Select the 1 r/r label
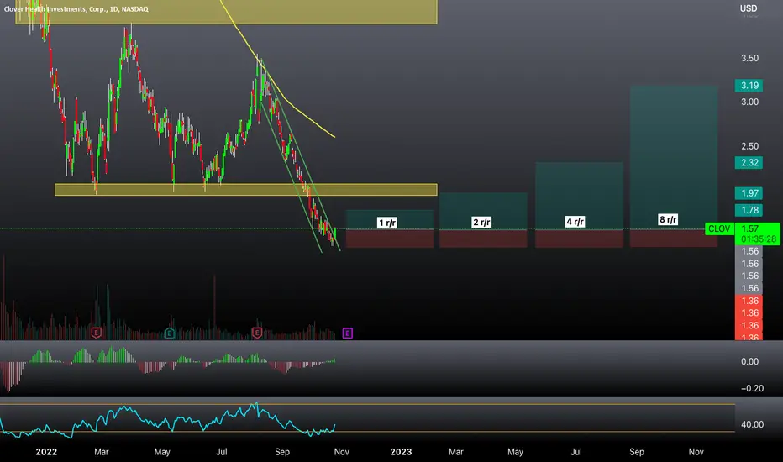 click(387, 223)
